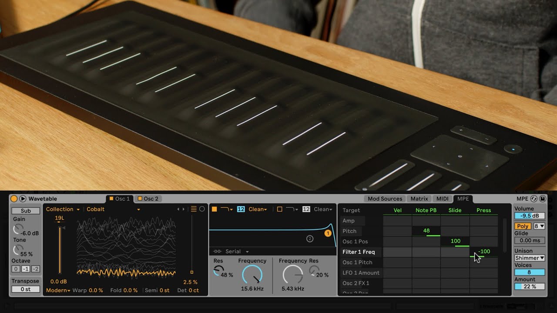Select Sub Octave 0
Image resolution: width=557 pixels, height=313 pixels.
point(16,269)
